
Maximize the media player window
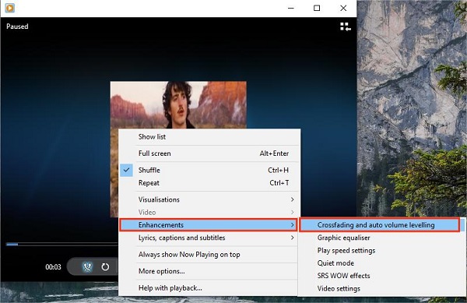(317, 8)
